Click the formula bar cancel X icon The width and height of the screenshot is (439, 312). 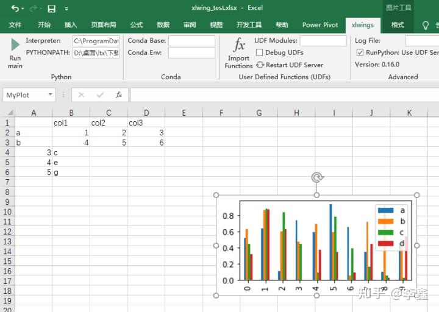[x=81, y=95]
